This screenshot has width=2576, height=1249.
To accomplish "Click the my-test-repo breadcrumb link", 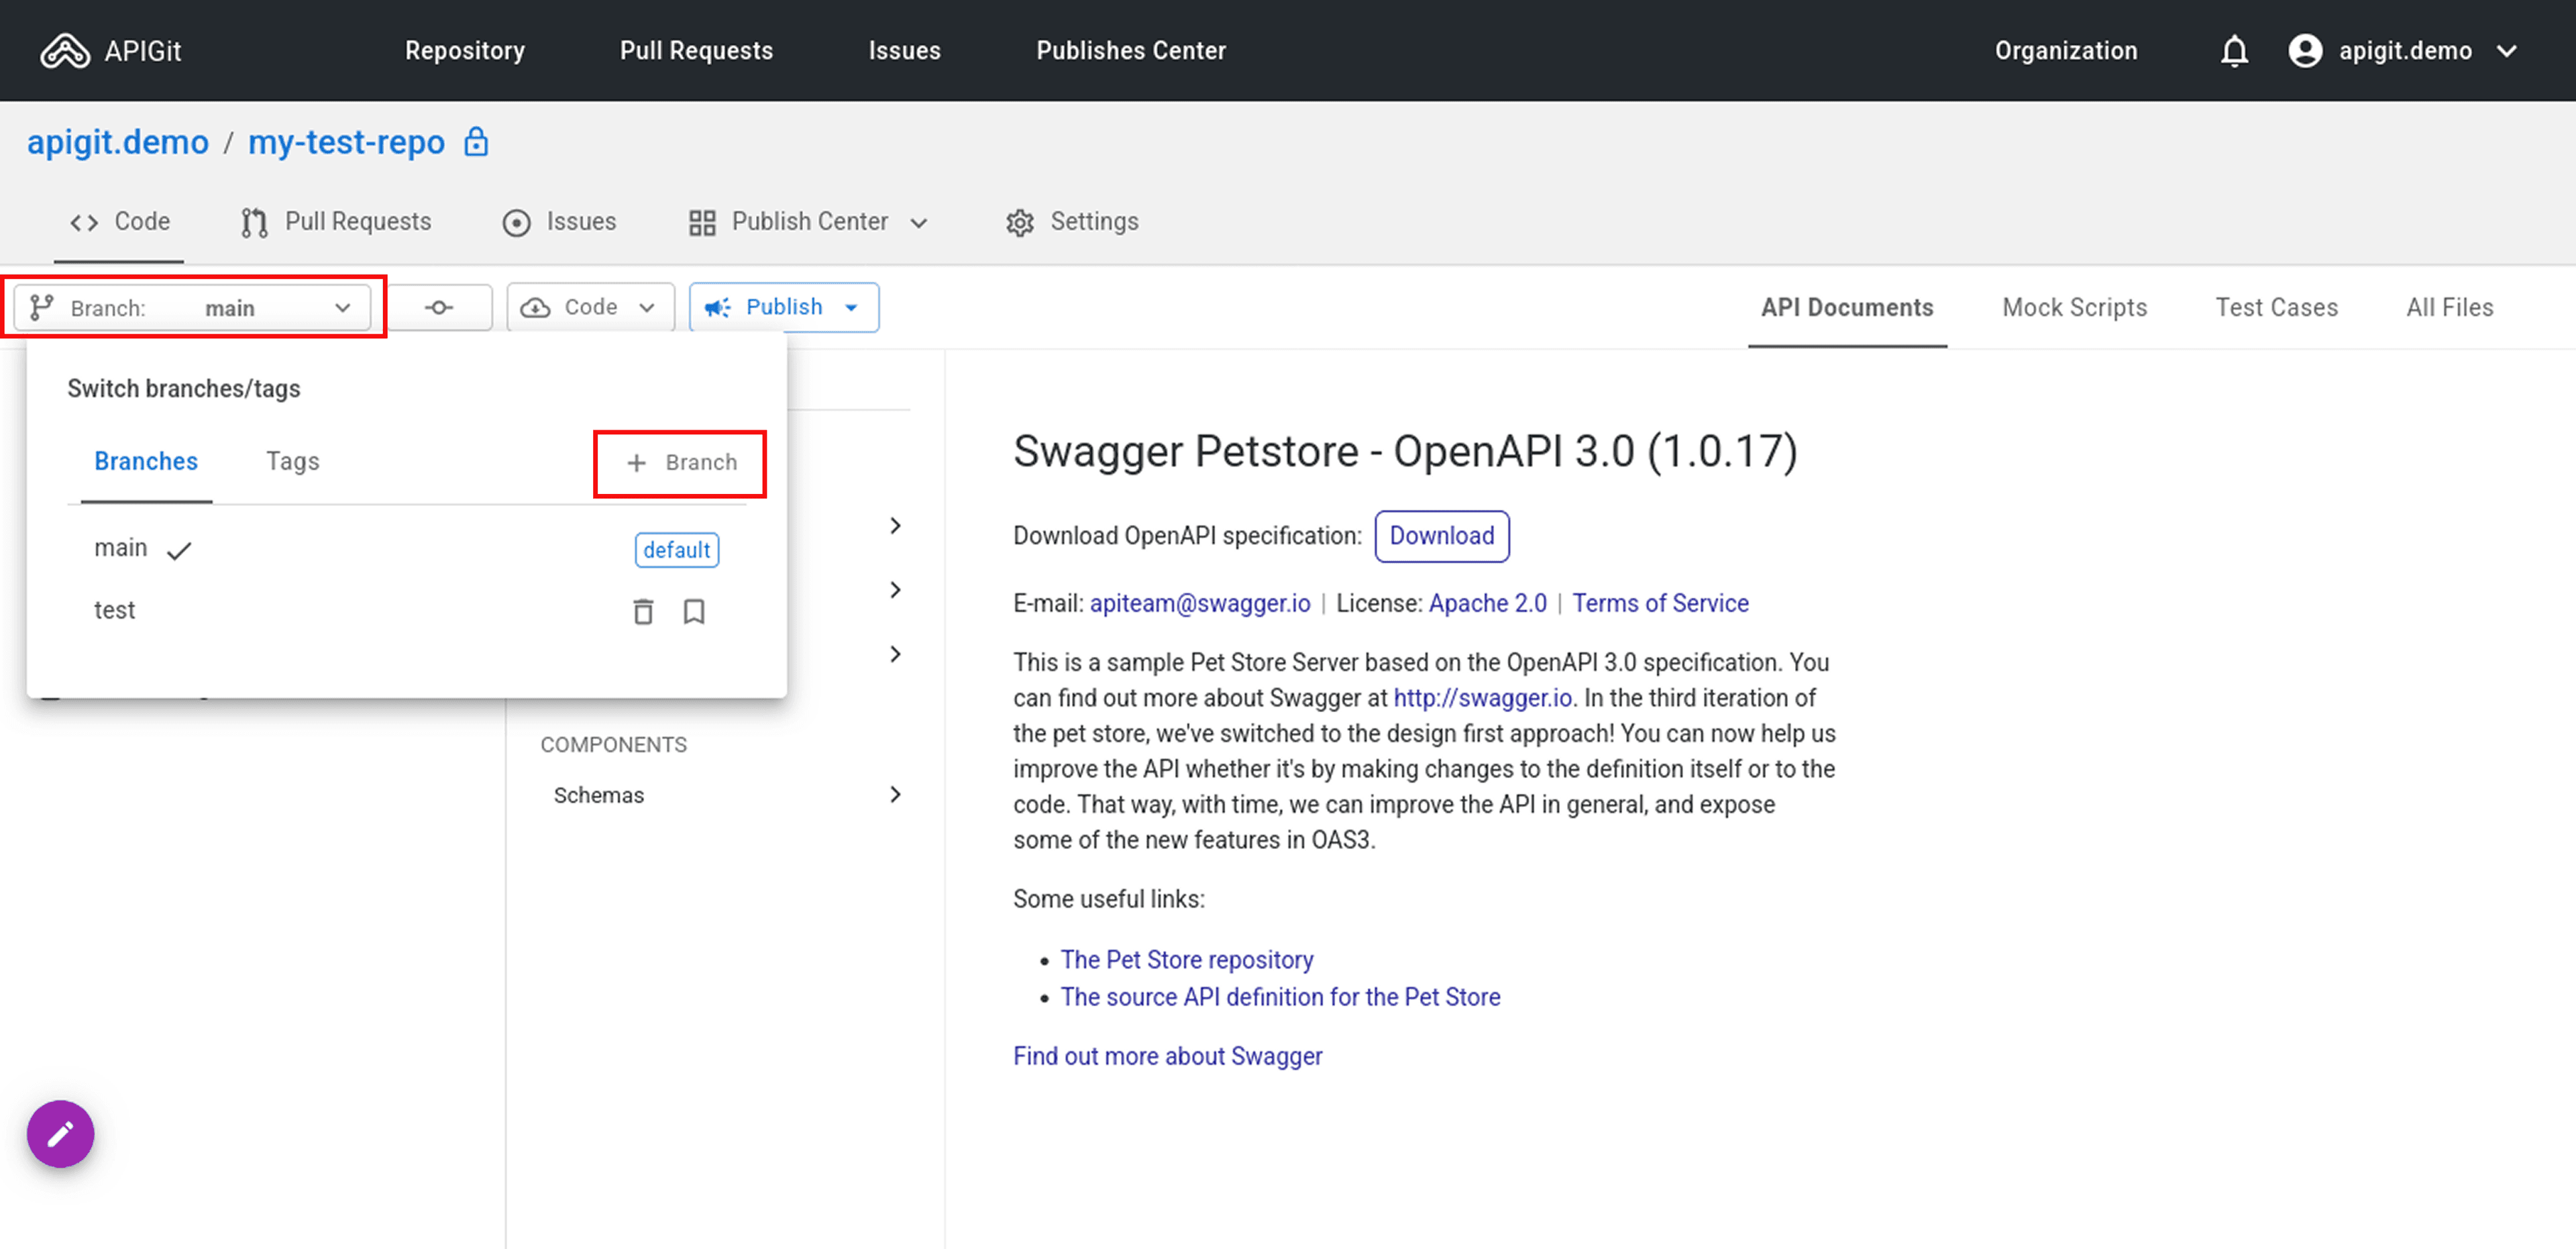I will (346, 142).
